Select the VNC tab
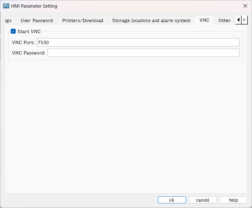252x208 pixels. pos(204,20)
